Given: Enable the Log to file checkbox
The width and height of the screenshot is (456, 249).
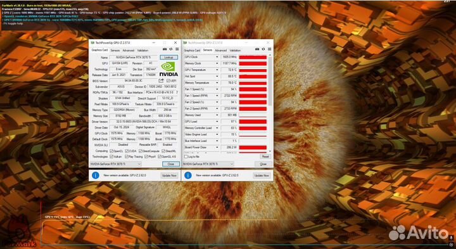Looking at the screenshot, I should (x=186, y=156).
